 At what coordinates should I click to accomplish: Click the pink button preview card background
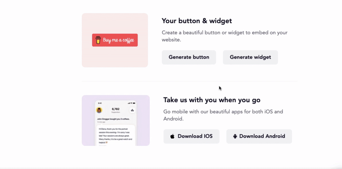coord(115,57)
